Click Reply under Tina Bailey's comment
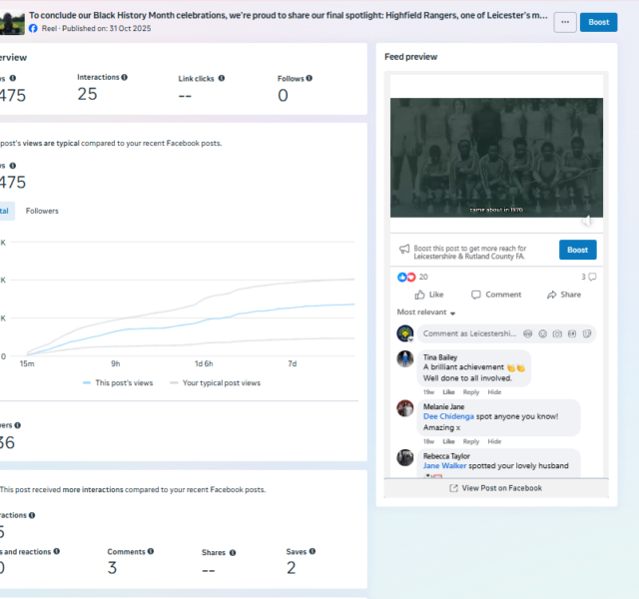The width and height of the screenshot is (639, 599). (x=470, y=392)
